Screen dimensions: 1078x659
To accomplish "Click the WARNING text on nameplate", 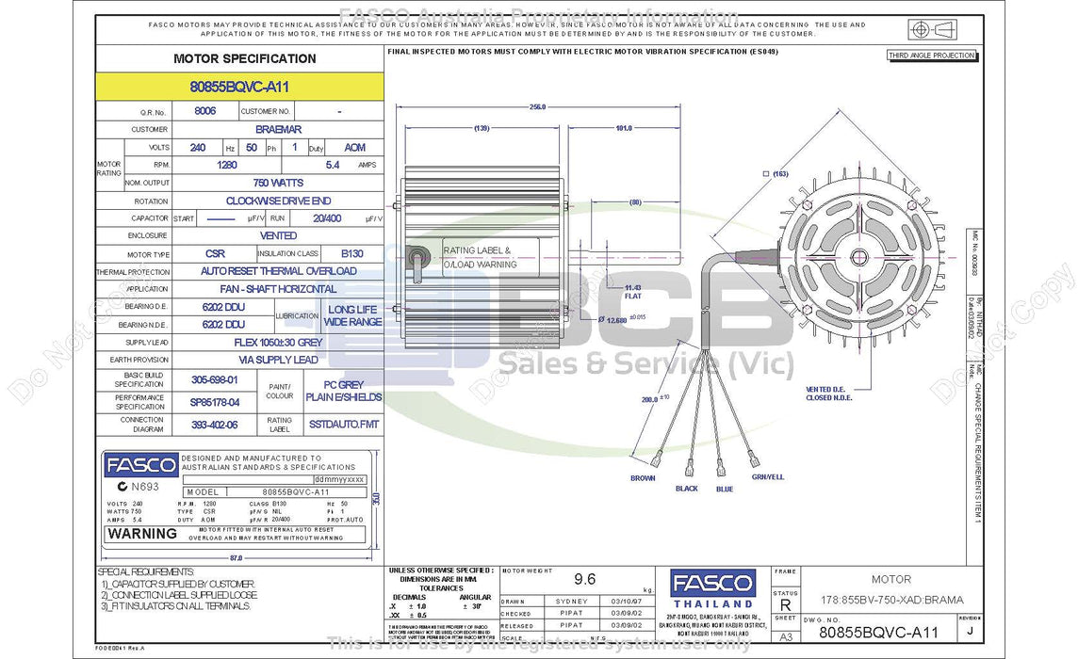I will (142, 534).
